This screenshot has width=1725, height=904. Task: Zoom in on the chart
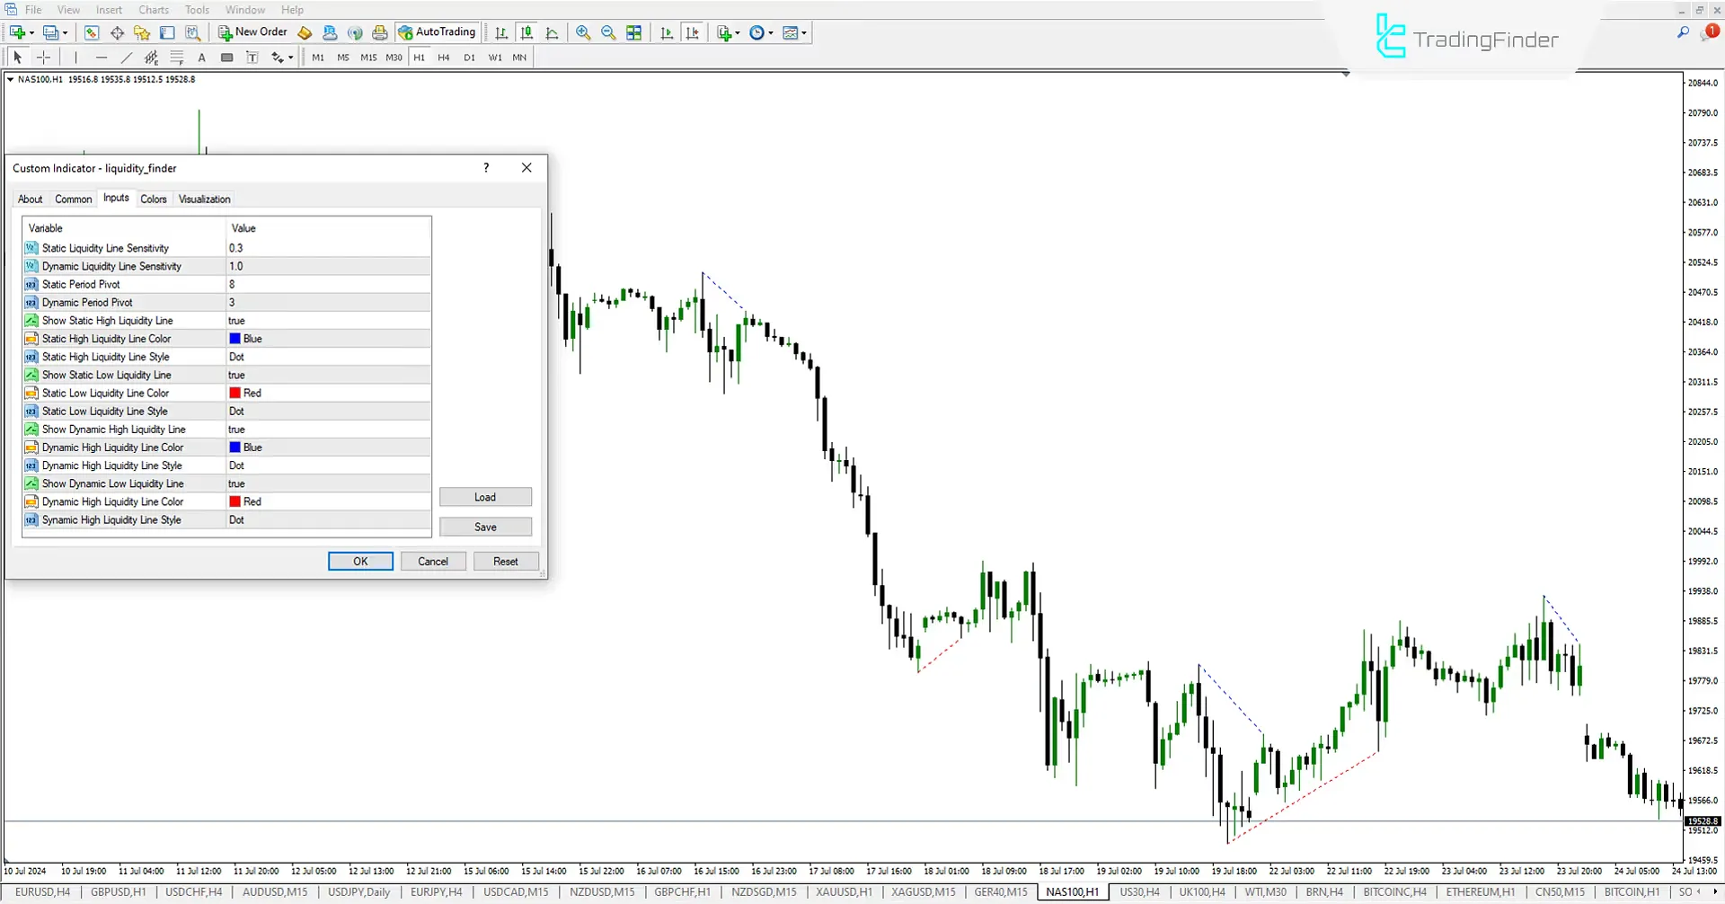point(583,32)
